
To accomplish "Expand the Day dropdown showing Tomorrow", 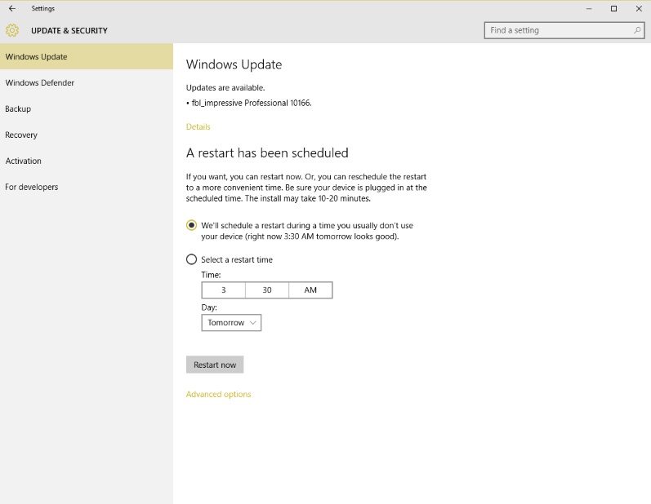I will pyautogui.click(x=231, y=322).
